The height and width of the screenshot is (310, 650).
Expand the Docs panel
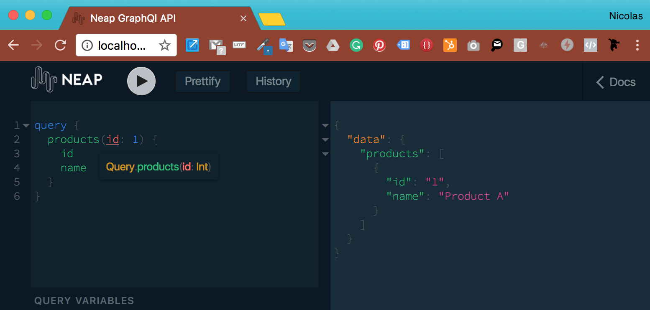click(x=616, y=82)
